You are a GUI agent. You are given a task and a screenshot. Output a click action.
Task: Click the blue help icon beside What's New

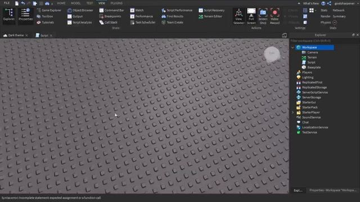pyautogui.click(x=323, y=3)
